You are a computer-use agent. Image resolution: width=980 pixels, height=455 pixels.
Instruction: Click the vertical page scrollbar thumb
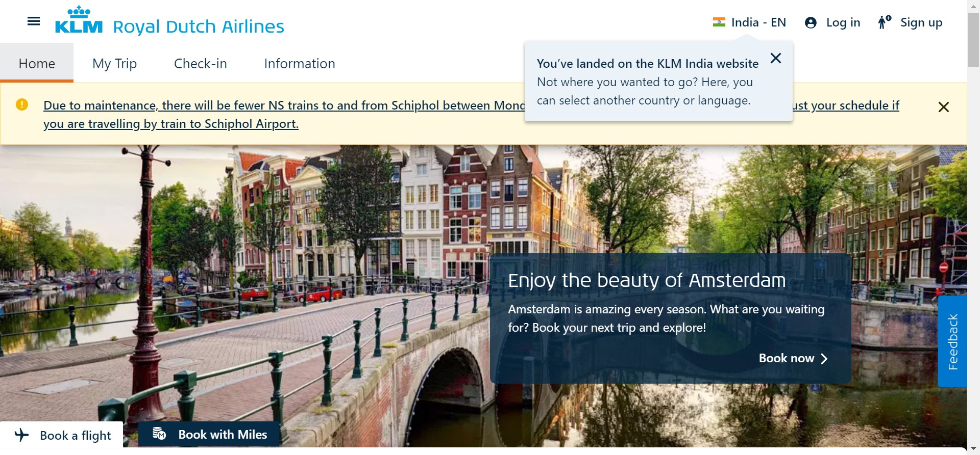click(x=973, y=40)
